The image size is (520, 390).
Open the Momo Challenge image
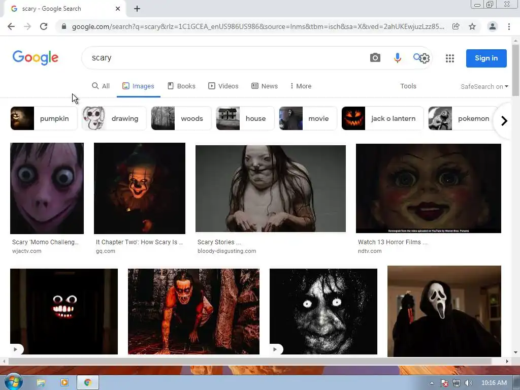[47, 188]
